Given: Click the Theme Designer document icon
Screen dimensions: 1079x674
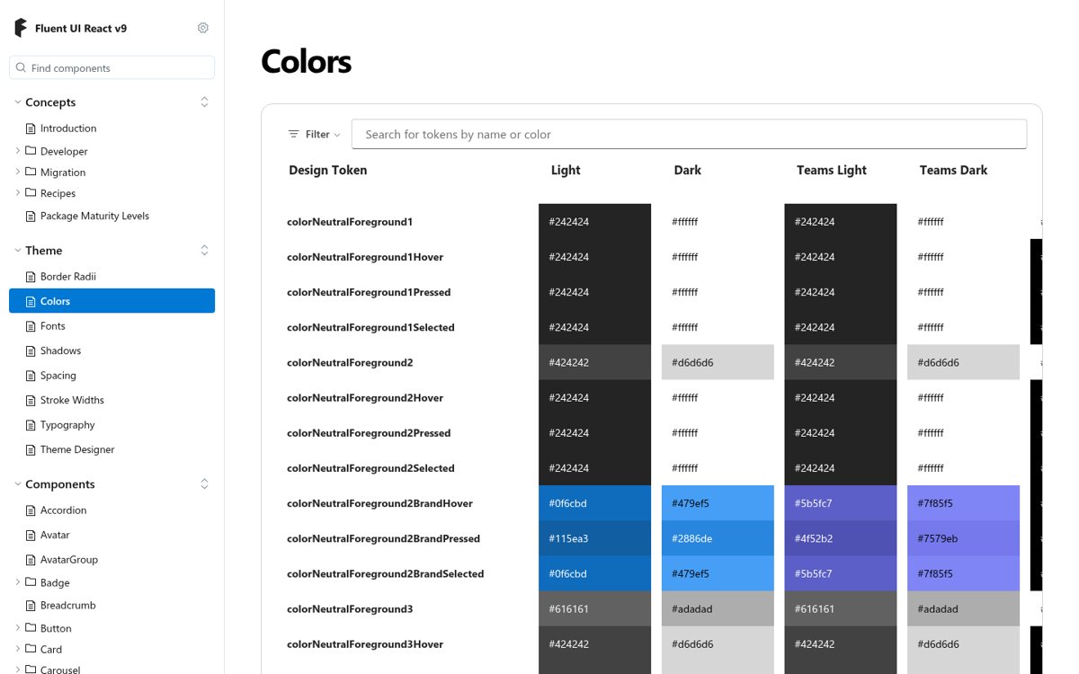Looking at the screenshot, I should [x=31, y=449].
